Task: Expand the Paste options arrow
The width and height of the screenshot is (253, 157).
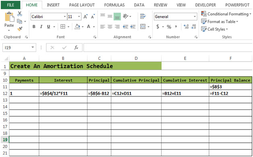Action: pos(9,30)
